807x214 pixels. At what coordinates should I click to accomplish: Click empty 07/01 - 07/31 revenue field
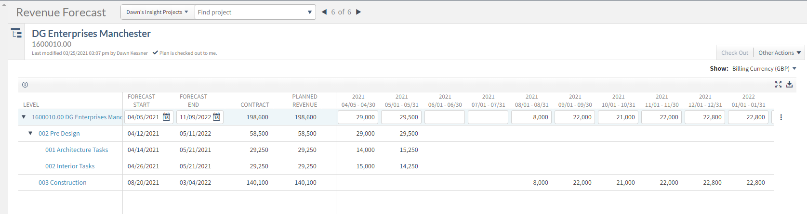(x=488, y=117)
